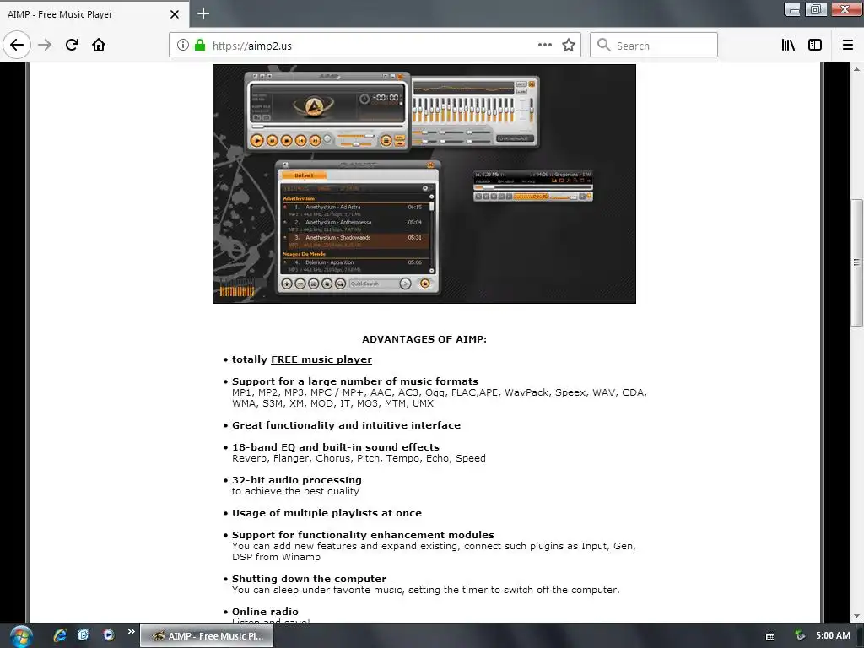Viewport: 864px width, 648px height.
Task: Click the green padlock in the address bar
Action: (200, 46)
